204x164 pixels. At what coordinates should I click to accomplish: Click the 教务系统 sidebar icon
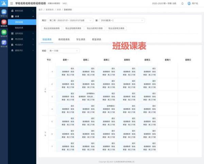(12, 11)
